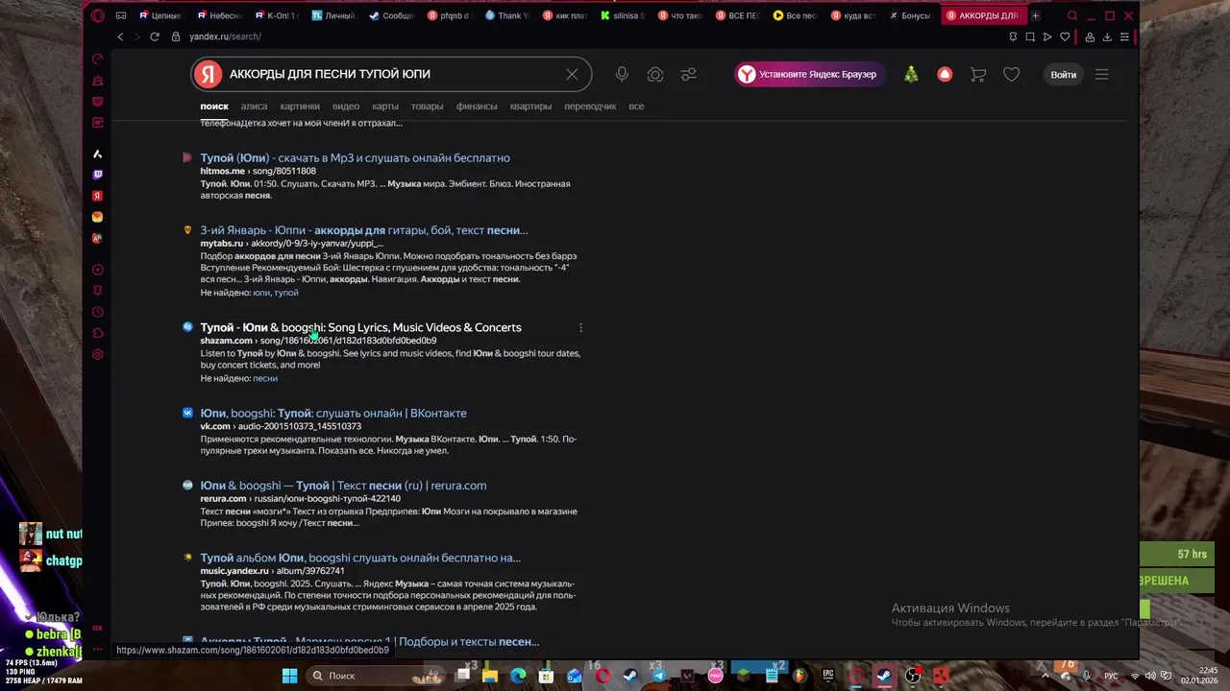Switch to the 'Бонусы' browser tab
This screenshot has height=691, width=1230.
[x=910, y=15]
